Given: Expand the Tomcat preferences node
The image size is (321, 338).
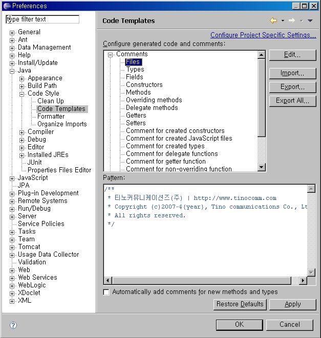Looking at the screenshot, I should pos(12,247).
